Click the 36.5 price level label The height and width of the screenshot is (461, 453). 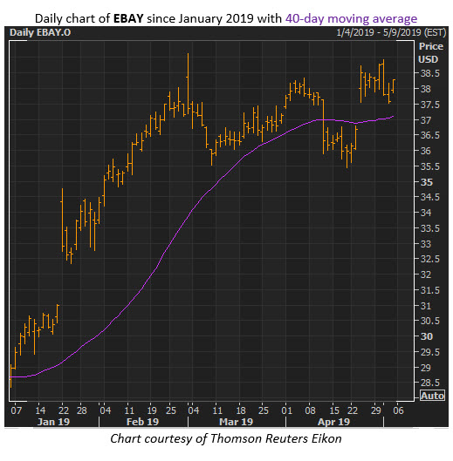(429, 135)
